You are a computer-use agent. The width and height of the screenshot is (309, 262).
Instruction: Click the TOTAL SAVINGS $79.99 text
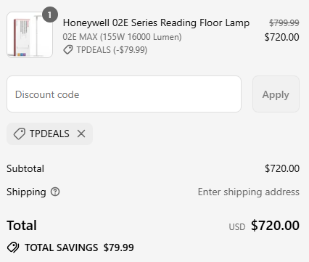pos(79,247)
